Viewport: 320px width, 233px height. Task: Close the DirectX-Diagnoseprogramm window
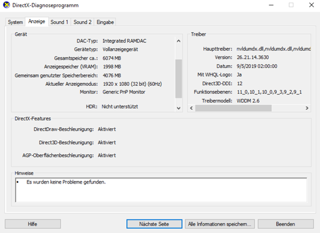tap(311, 5)
